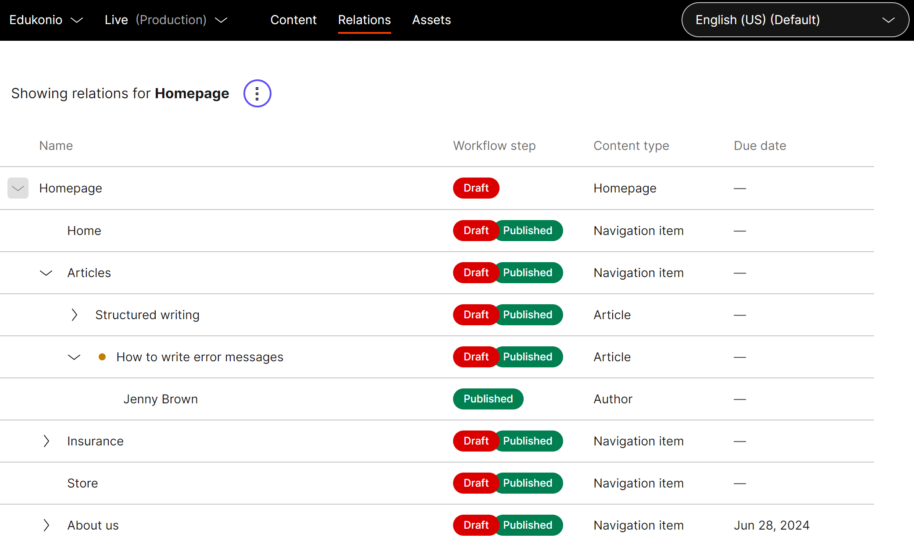Image resolution: width=914 pixels, height=548 pixels.
Task: Open the Jenny Brown author item
Action: 161,399
